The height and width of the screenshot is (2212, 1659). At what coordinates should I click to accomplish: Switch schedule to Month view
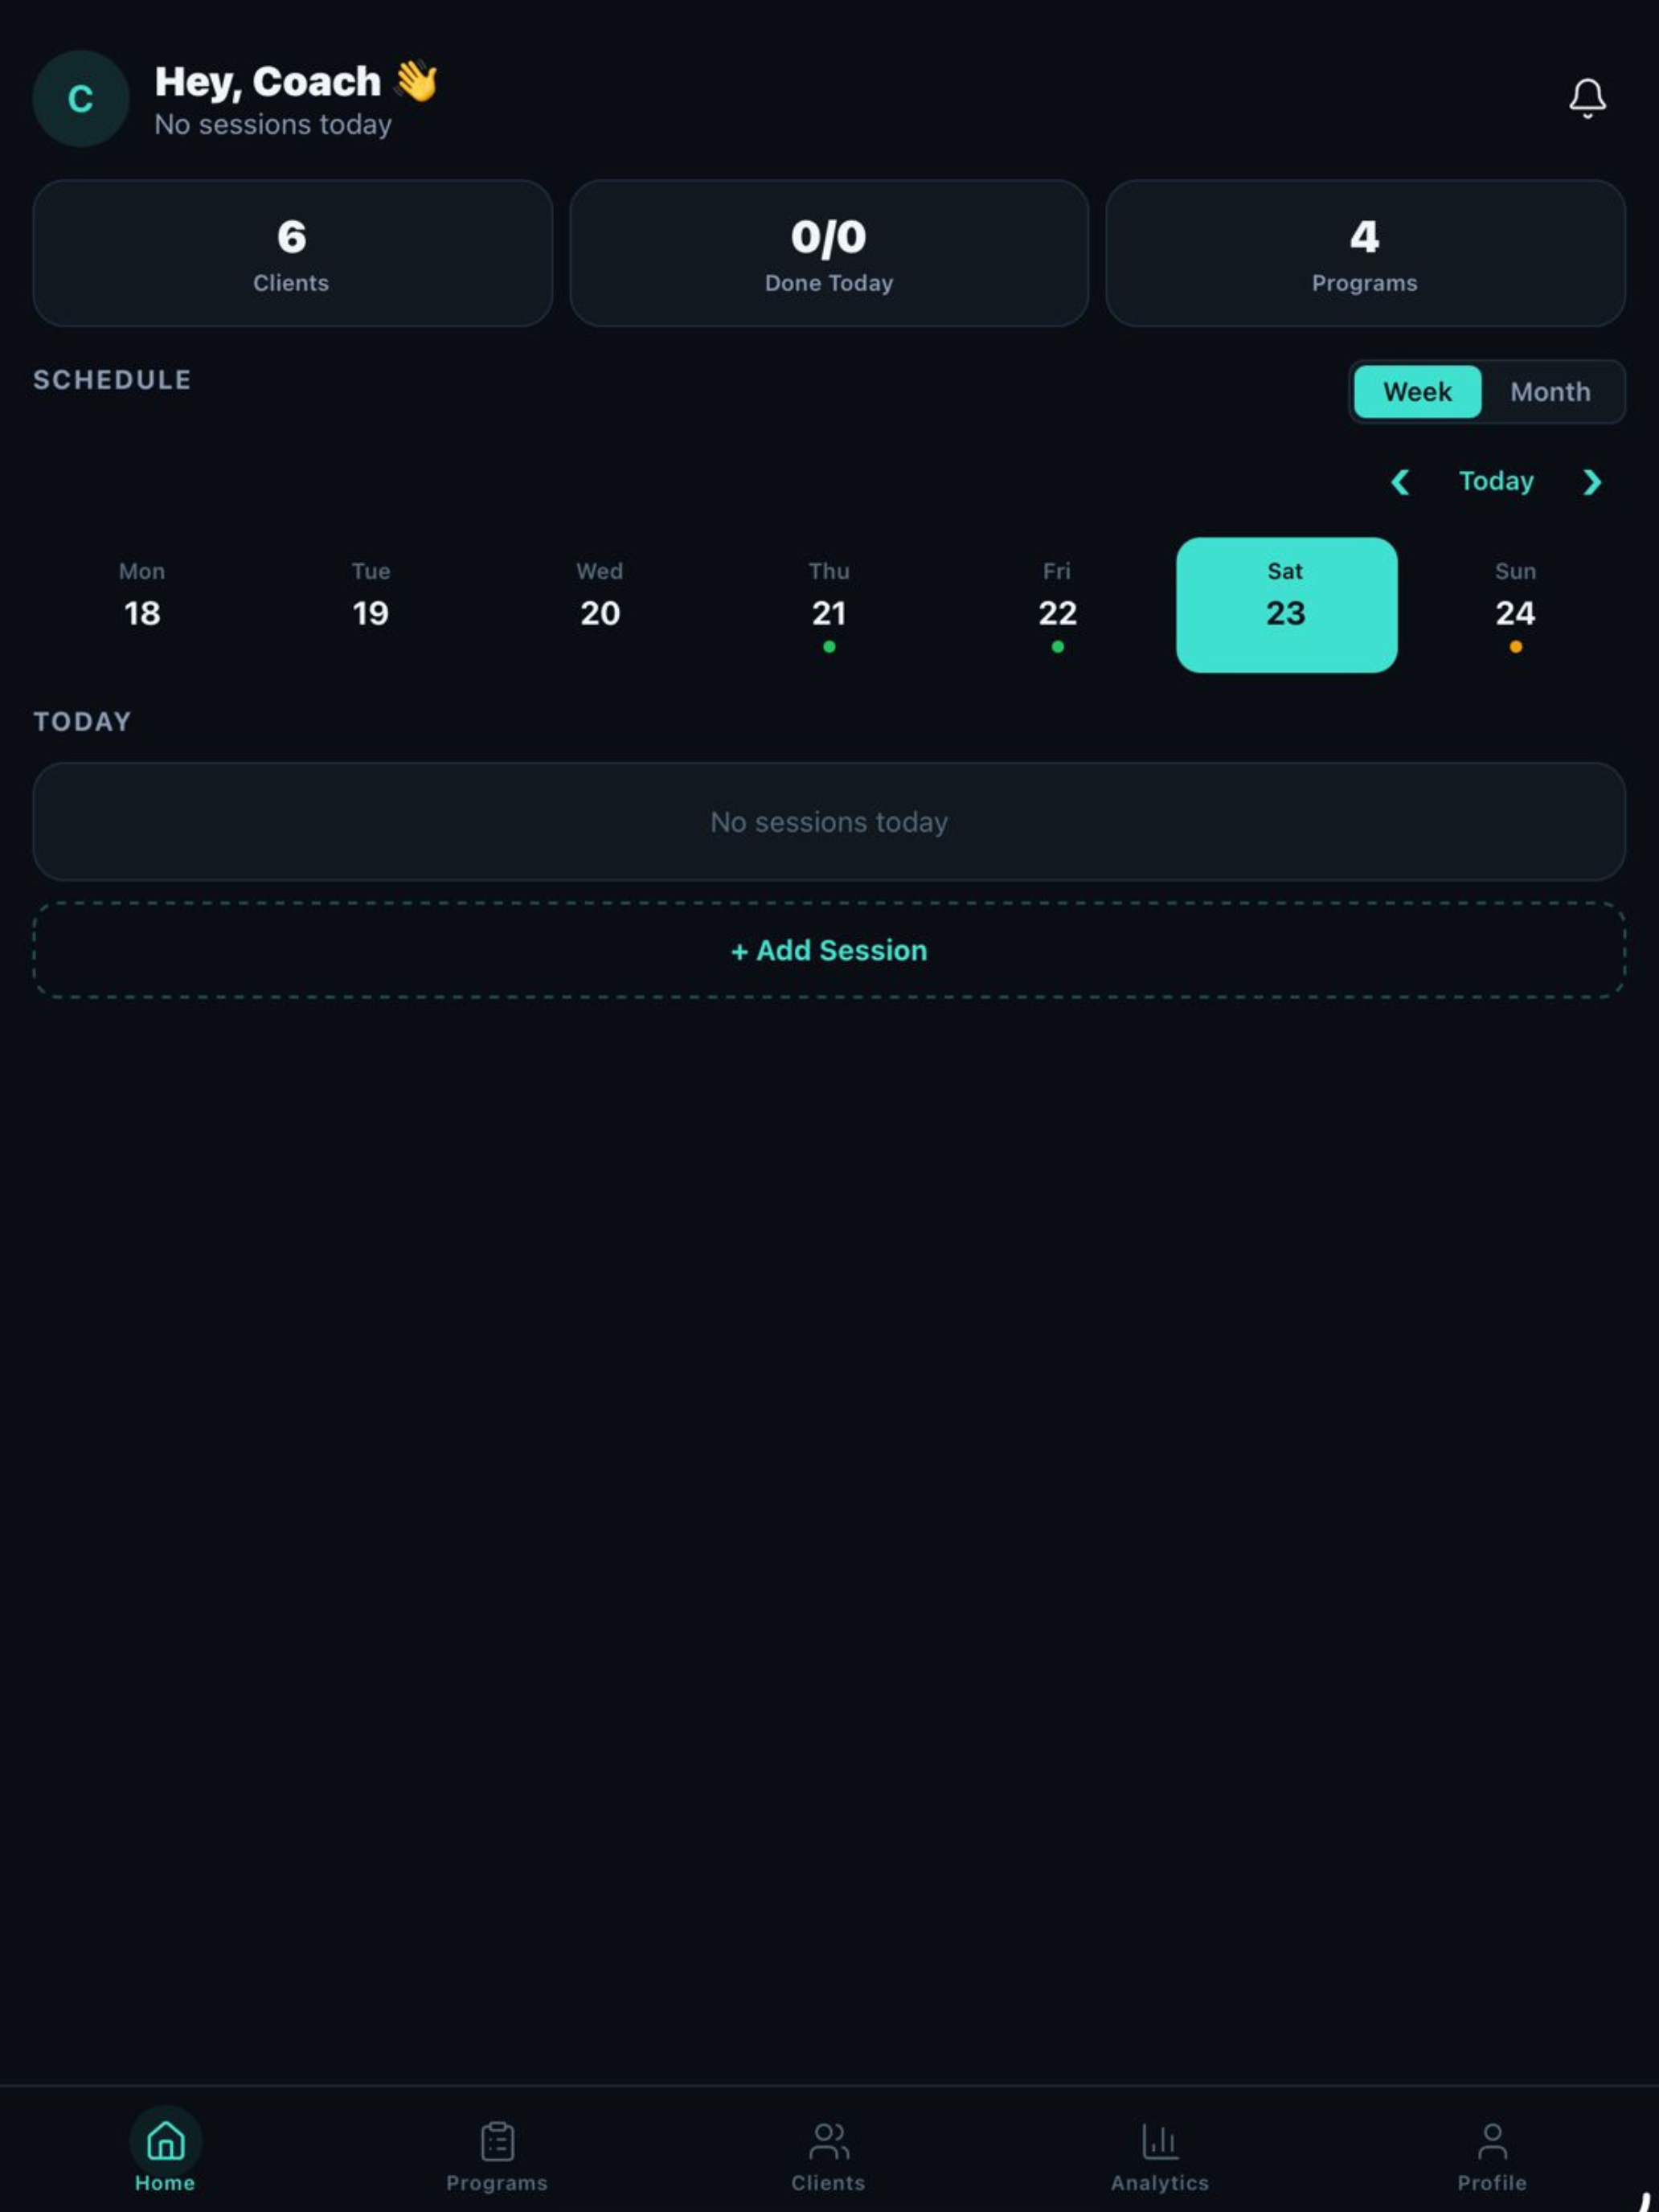click(1550, 391)
